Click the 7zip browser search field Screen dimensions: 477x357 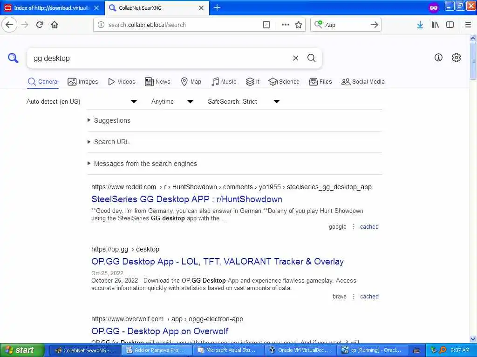pyautogui.click(x=345, y=25)
